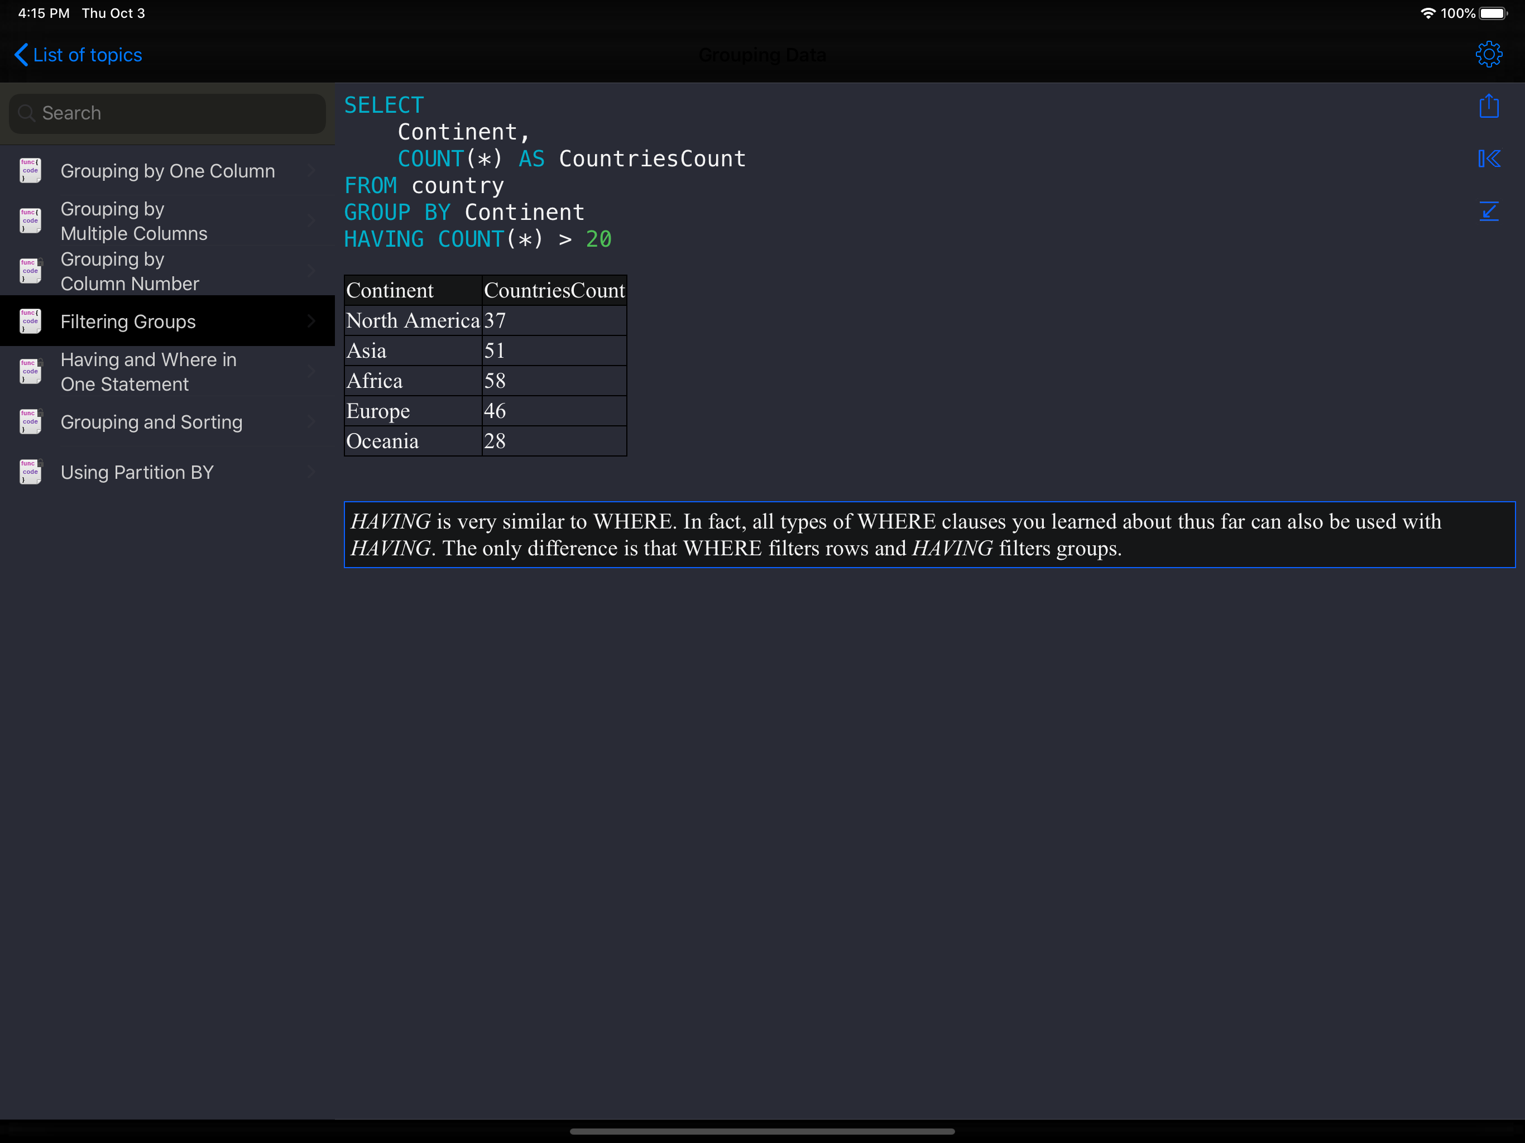This screenshot has height=1143, width=1525.
Task: Click code icon beside Grouping by One Column
Action: [30, 170]
